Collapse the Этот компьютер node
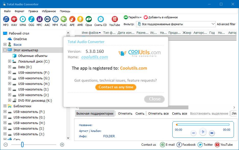Screen dimensions: 239x150 [5, 50]
